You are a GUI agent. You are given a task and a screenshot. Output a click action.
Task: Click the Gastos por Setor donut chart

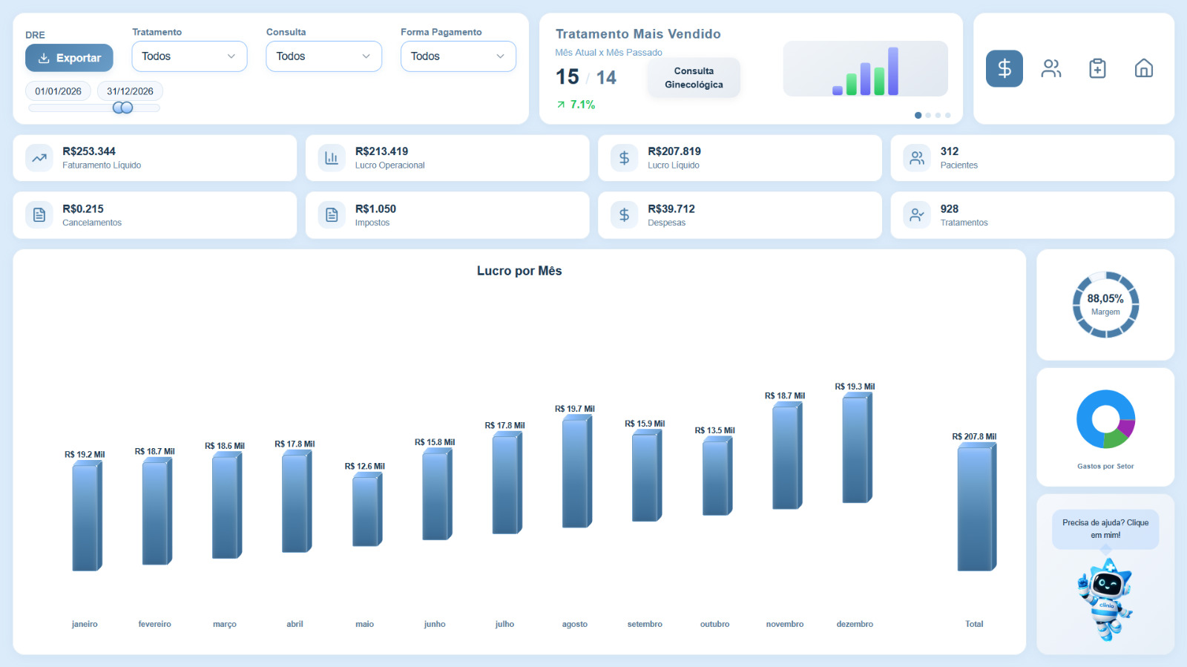1105,419
